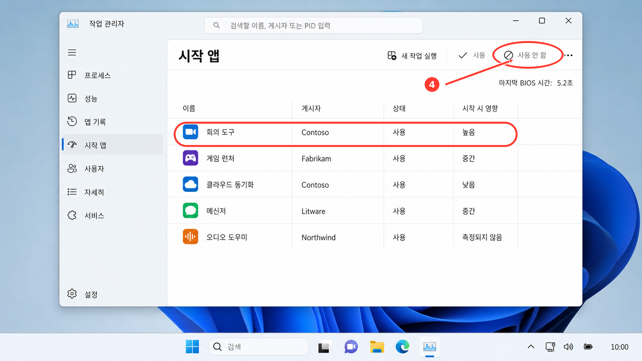Open 앱 기록 in sidebar
This screenshot has height=361, width=642.
112,122
